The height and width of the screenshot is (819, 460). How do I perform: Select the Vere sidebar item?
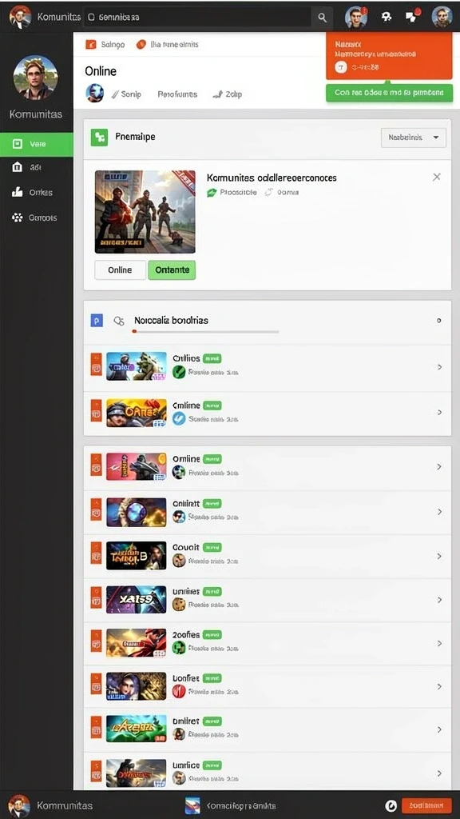coord(37,144)
